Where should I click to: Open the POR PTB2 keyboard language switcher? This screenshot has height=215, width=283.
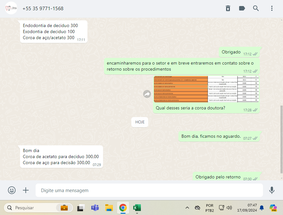(x=210, y=208)
